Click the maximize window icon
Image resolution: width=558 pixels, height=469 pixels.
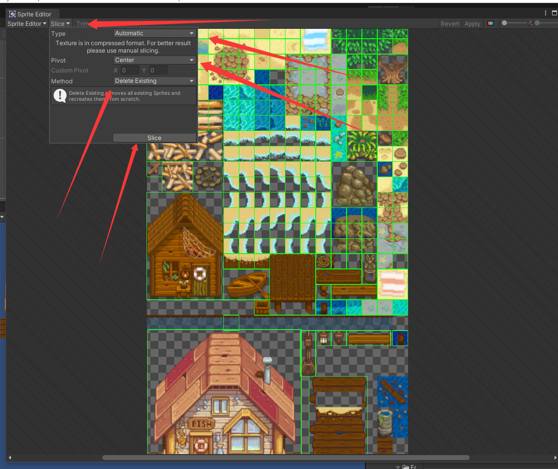pyautogui.click(x=555, y=13)
